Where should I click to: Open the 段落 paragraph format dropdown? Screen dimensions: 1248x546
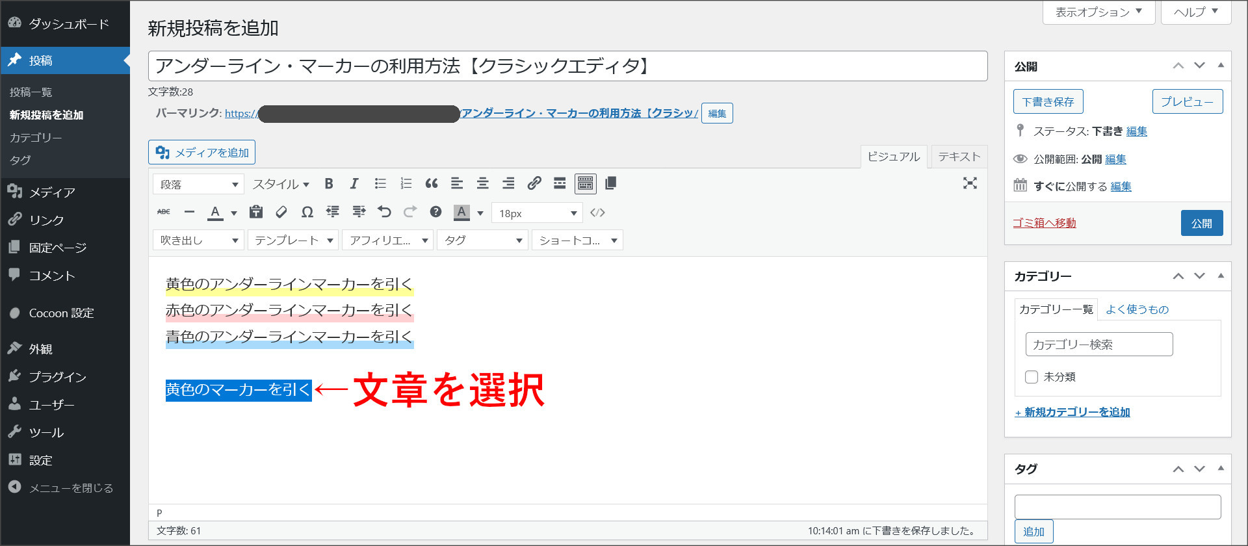coord(198,185)
